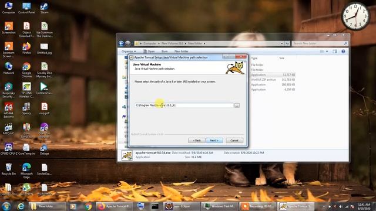Viewport: 376px width, 211px height.
Task: Click Next in Tomcat setup
Action: coord(214,141)
